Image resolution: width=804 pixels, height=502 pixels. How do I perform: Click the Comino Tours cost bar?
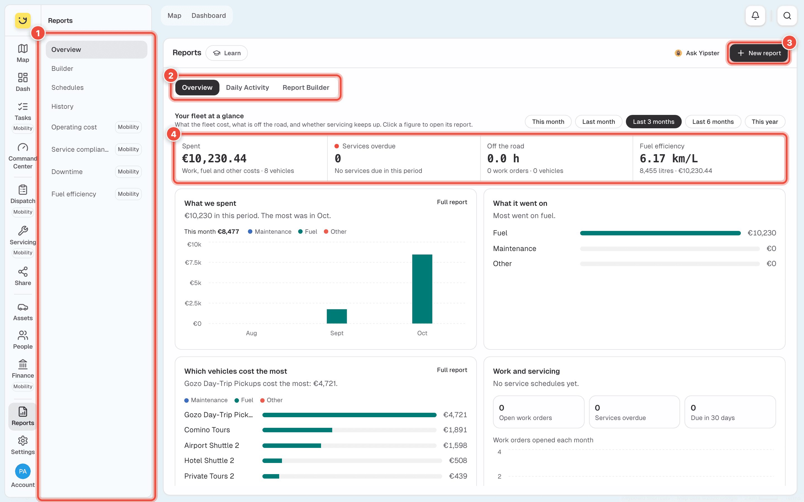pos(349,430)
